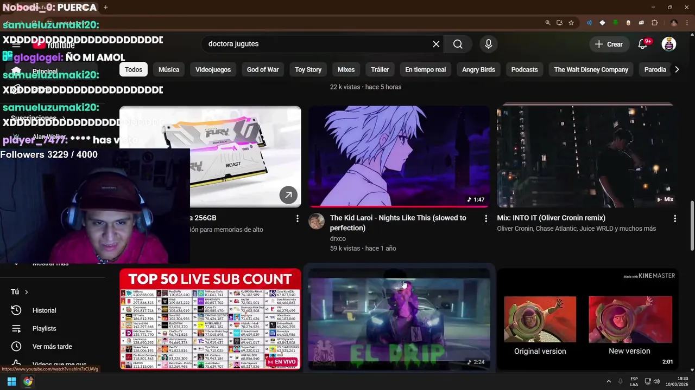Screen dimensions: 695x390
Task: Click the white tag extension icon
Action: point(602,23)
